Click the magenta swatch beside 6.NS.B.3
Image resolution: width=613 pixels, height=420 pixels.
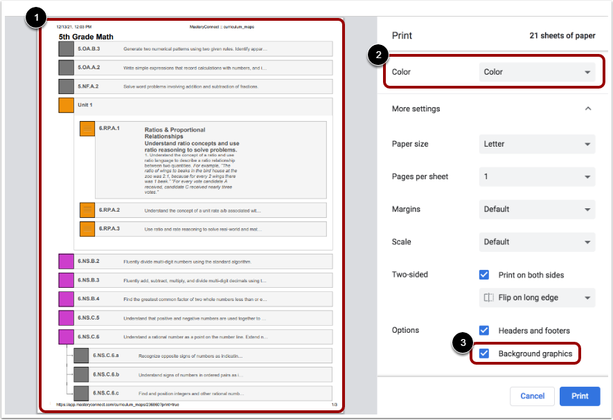pyautogui.click(x=66, y=280)
